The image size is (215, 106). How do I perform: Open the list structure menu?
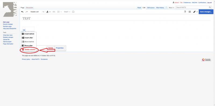pyautogui.click(x=59, y=12)
